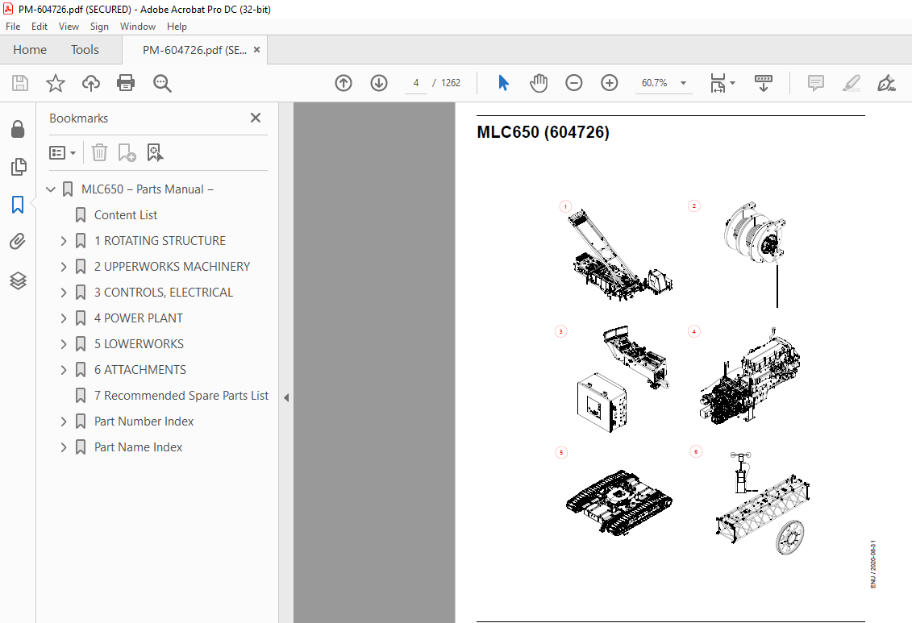This screenshot has height=623, width=912.
Task: Switch to the Tools tab
Action: (x=85, y=50)
